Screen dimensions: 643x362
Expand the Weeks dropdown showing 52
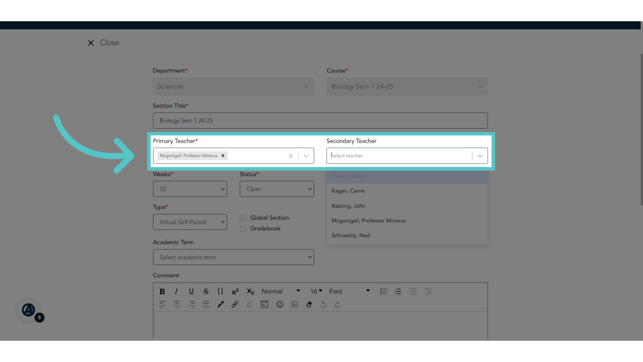click(x=190, y=189)
